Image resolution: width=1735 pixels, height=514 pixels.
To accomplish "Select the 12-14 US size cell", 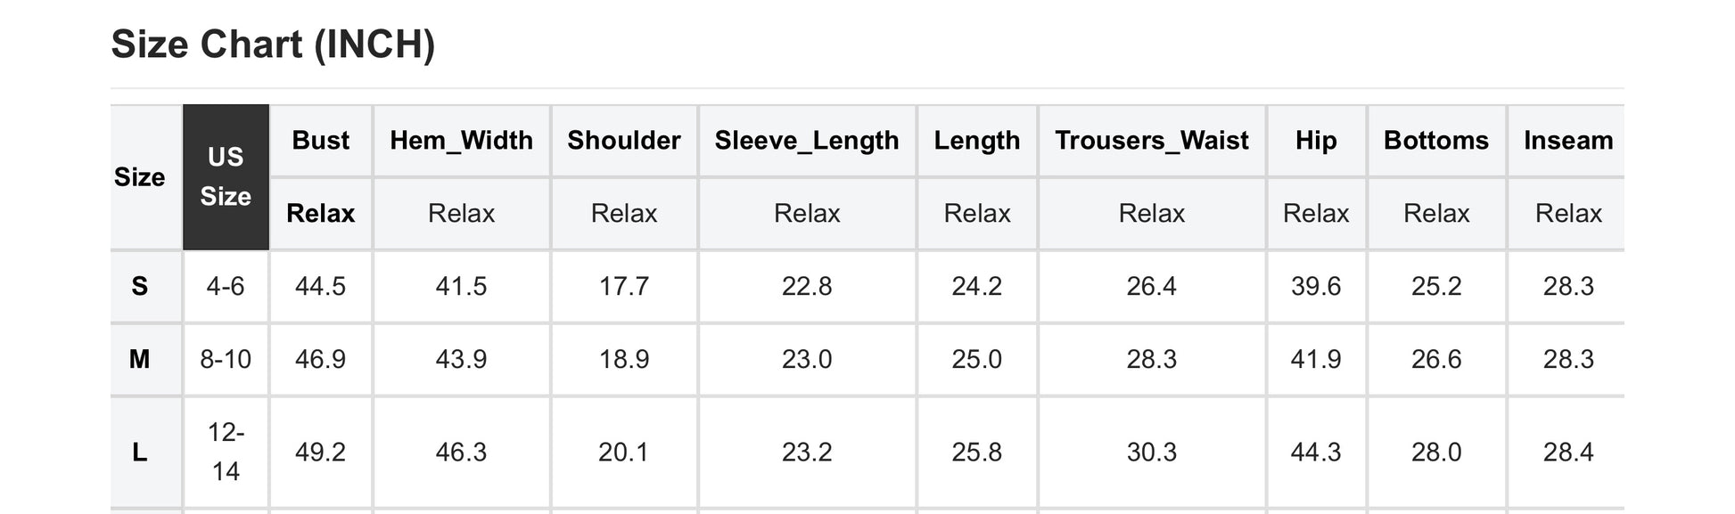I will (226, 452).
